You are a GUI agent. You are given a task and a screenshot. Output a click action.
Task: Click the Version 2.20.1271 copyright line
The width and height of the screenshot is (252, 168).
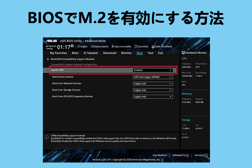pos(126,160)
